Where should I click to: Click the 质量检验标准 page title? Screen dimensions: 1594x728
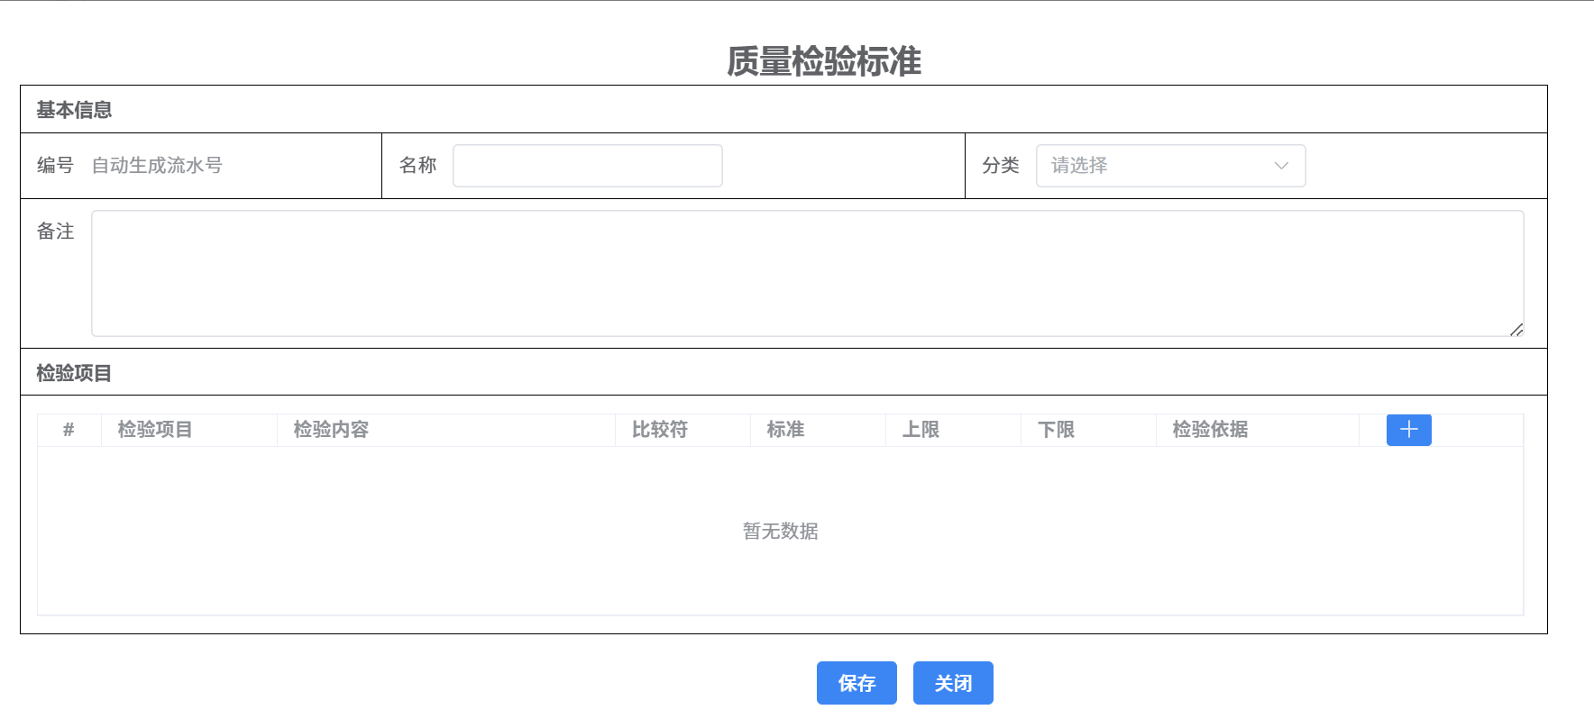tap(823, 61)
